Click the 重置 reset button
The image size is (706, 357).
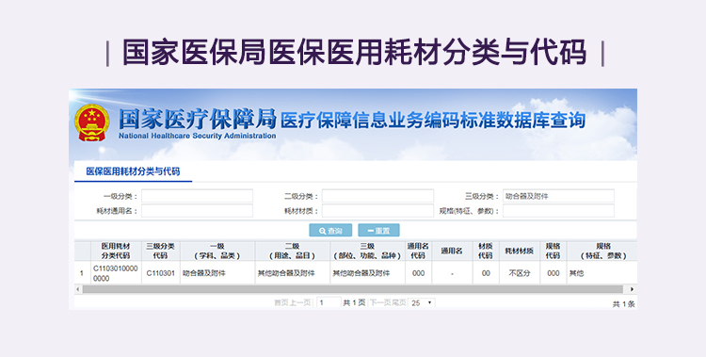[378, 231]
